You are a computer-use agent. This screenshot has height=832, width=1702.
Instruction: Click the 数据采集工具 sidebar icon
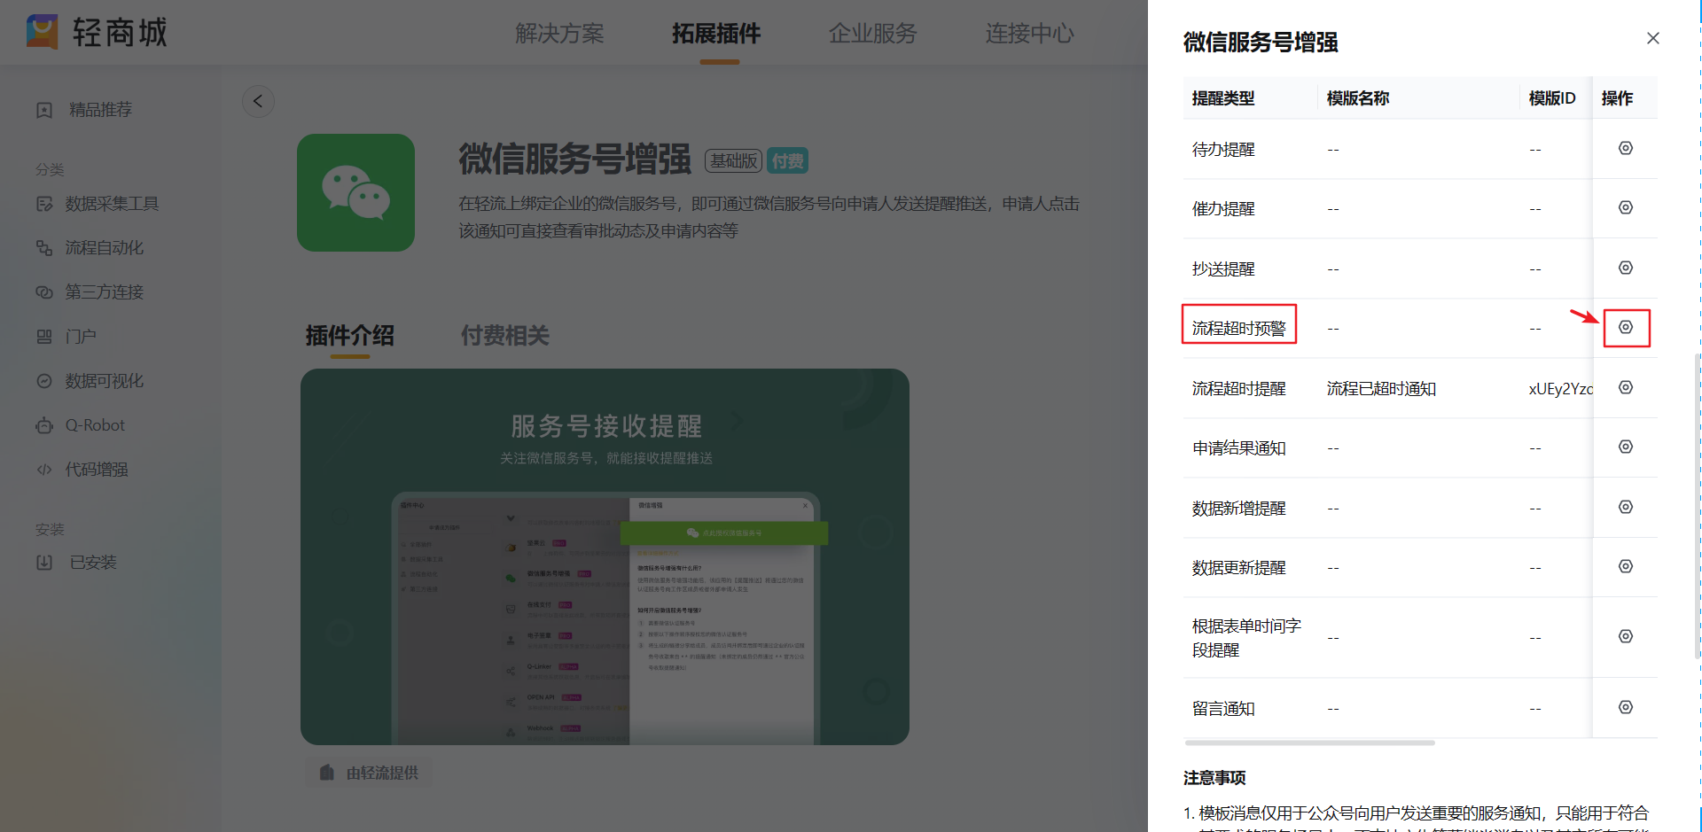pos(44,204)
